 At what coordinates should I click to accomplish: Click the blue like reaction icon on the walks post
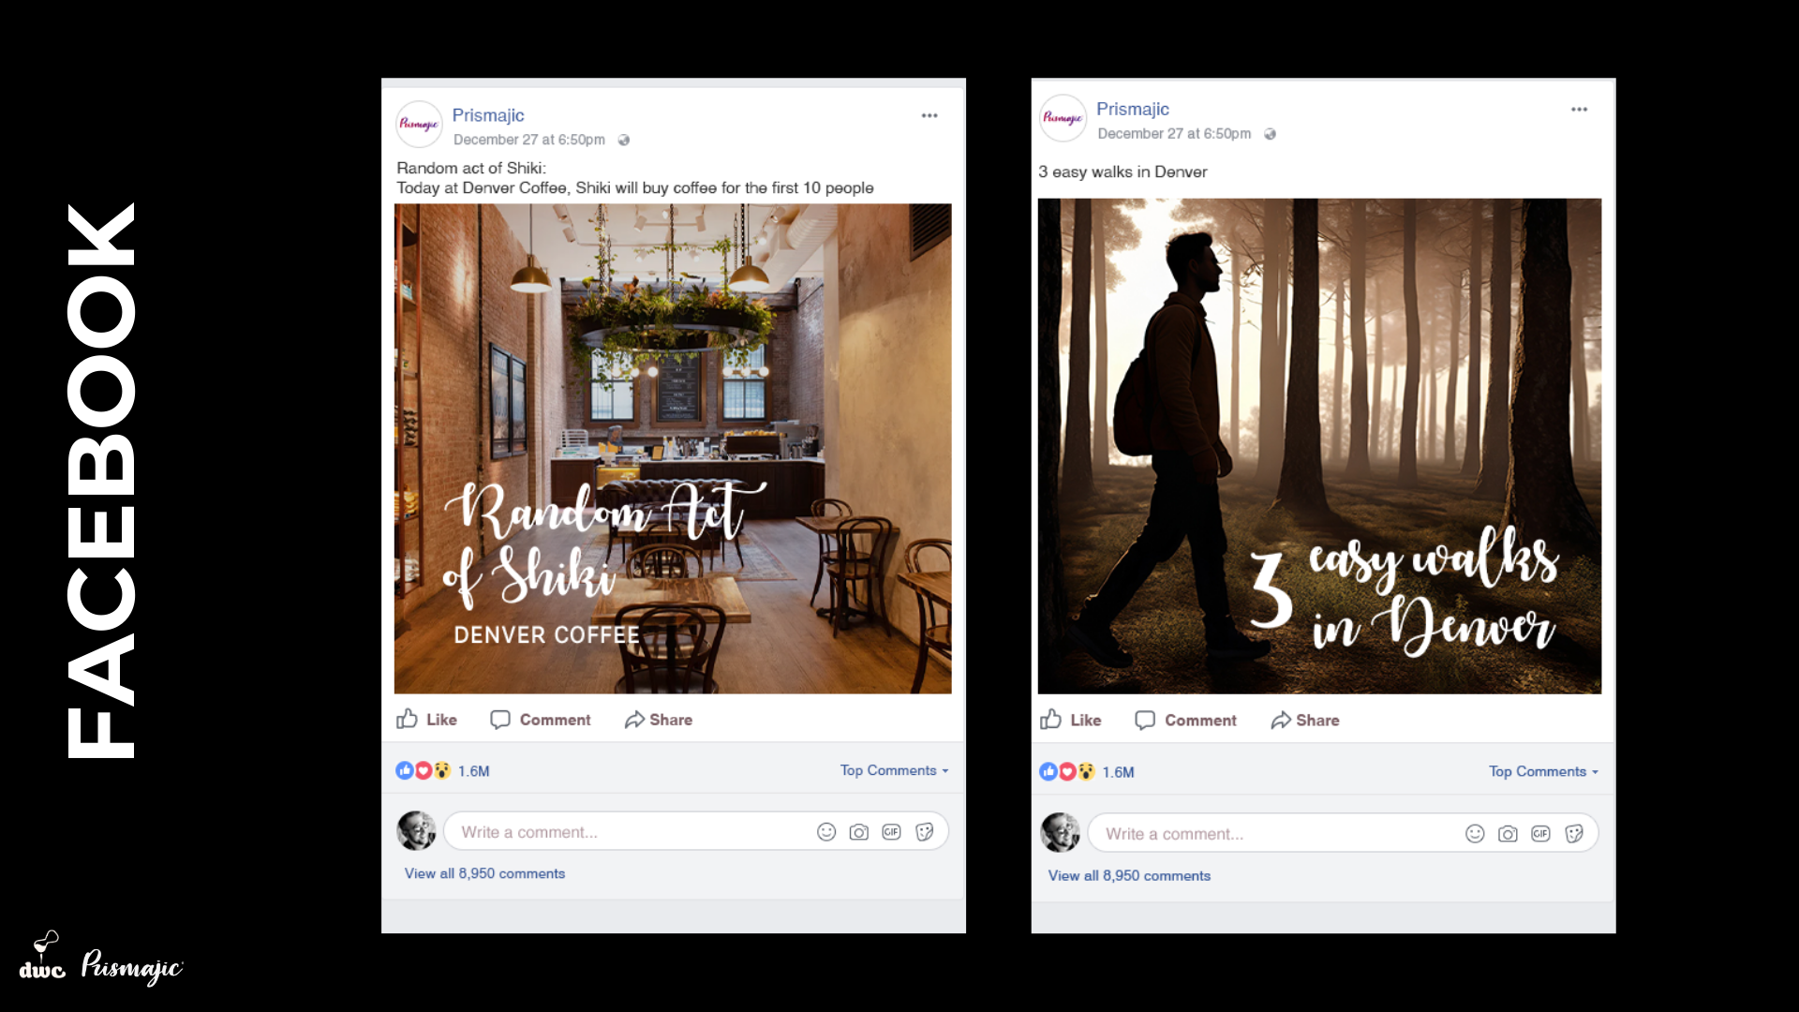1048,771
